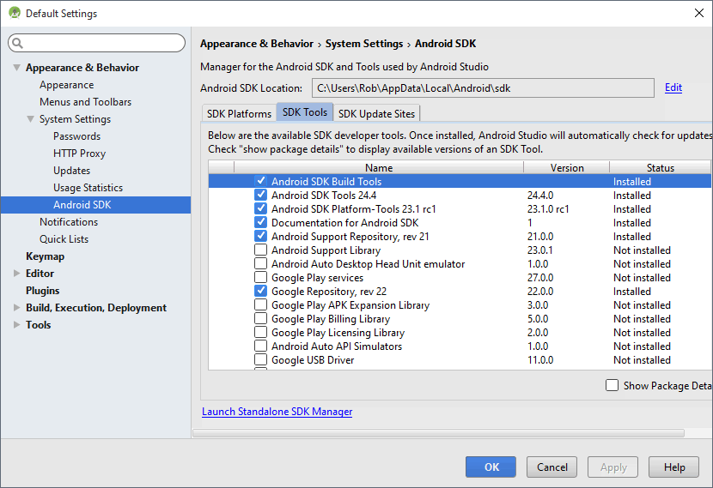Click the search magnifier icon
Screen dimensions: 713x488
[x=17, y=43]
